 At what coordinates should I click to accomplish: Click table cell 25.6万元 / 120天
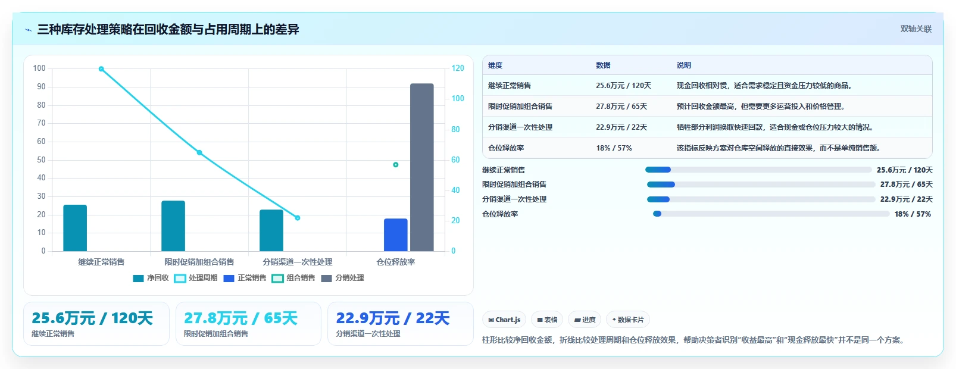[623, 86]
